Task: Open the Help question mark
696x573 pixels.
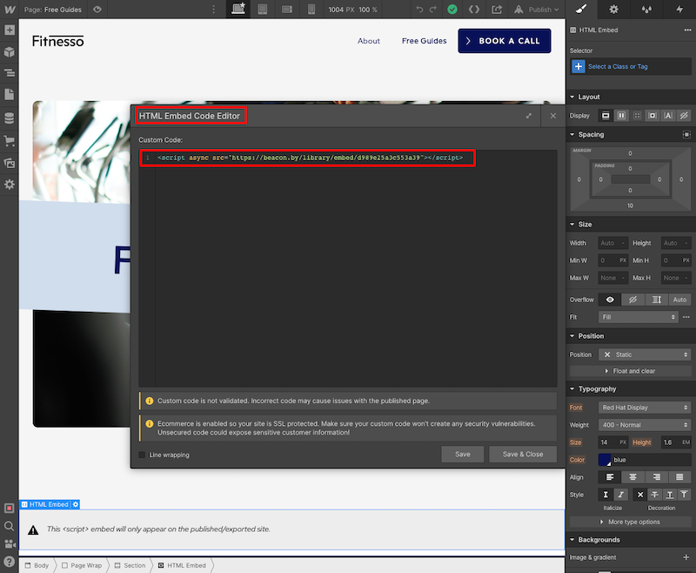Action: point(10,562)
